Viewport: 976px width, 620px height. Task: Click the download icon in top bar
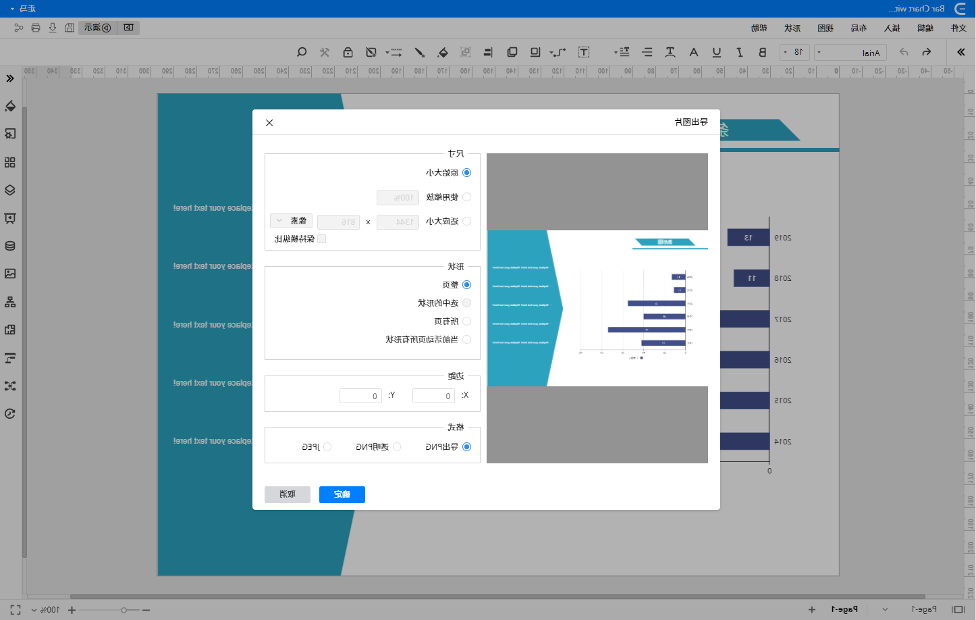click(53, 28)
